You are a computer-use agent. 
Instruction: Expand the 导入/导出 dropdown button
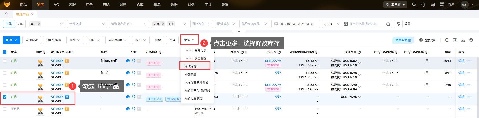[117, 40]
